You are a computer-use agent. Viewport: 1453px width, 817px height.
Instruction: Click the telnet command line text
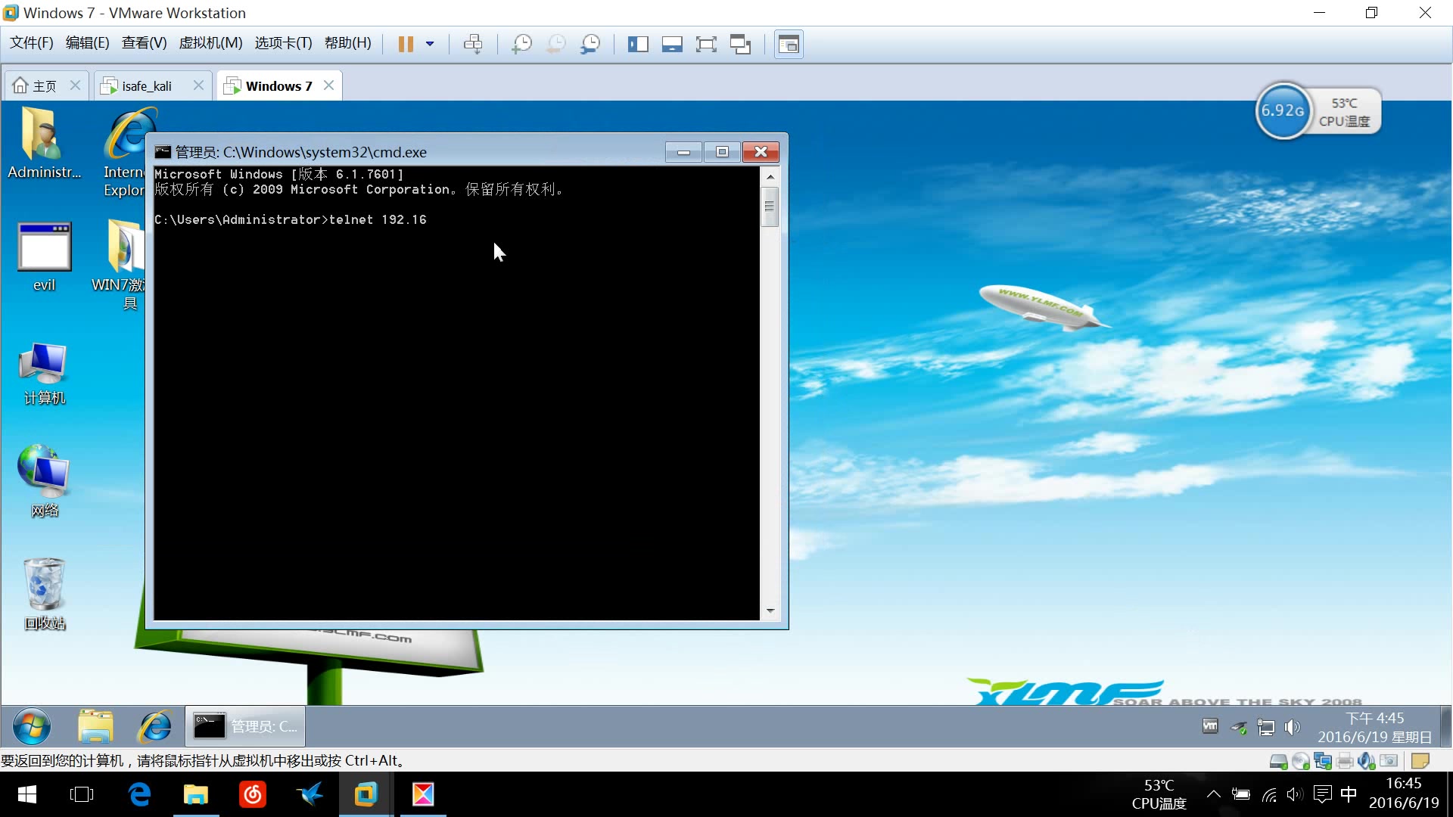[291, 219]
